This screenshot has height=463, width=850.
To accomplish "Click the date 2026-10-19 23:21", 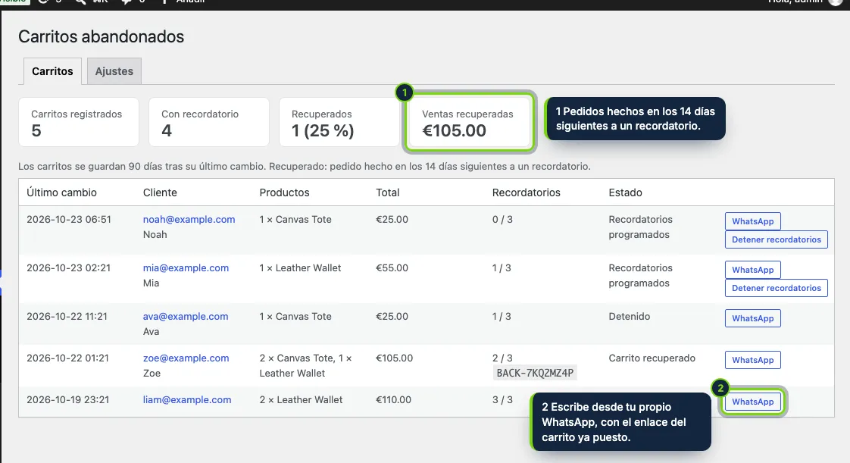I will [67, 399].
